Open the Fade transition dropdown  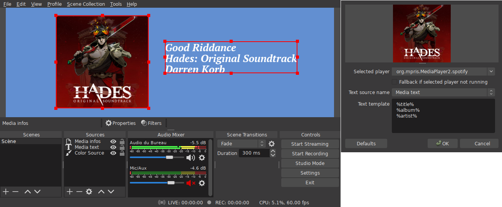tap(241, 143)
